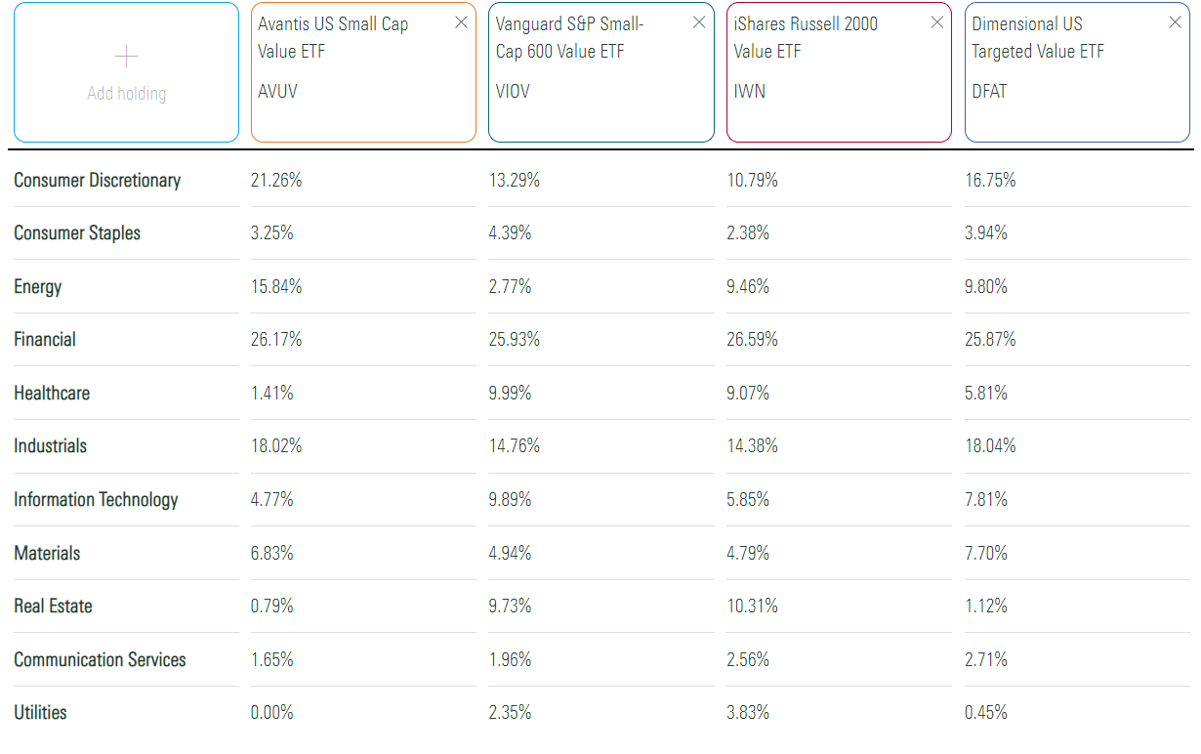Screen dimensions: 1201x754
Task: Click the IWN ticker symbol
Action: point(748,94)
